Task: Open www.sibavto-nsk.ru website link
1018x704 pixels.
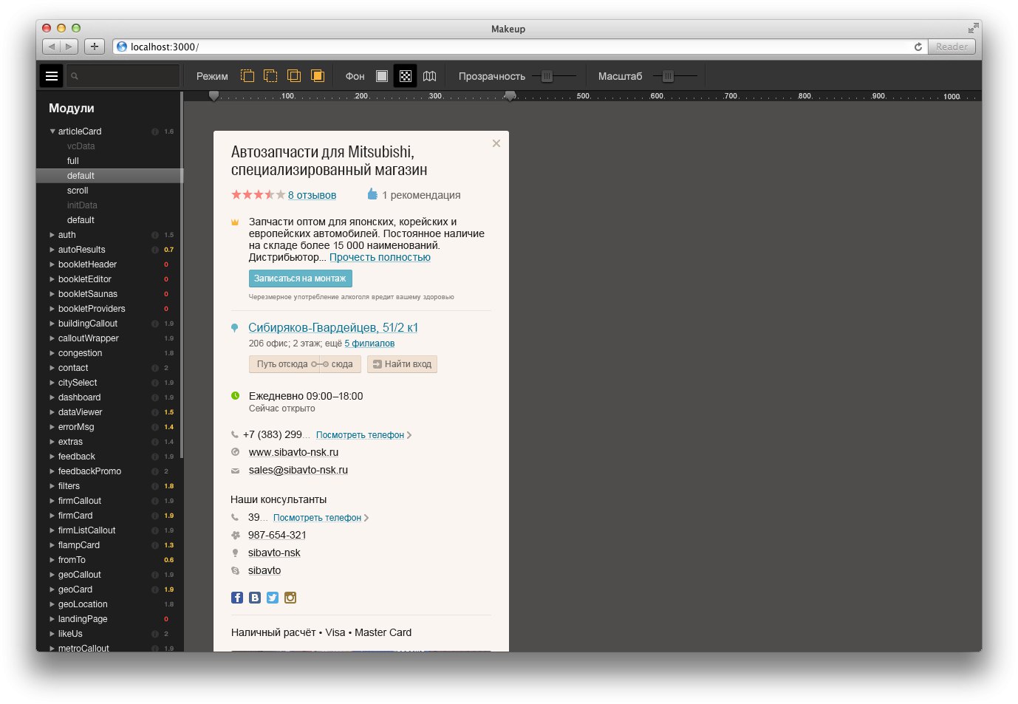Action: click(293, 452)
